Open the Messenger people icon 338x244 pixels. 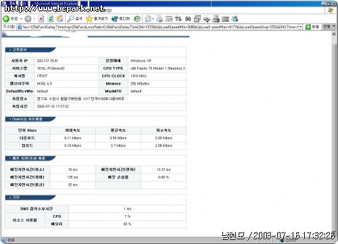pos(235,19)
